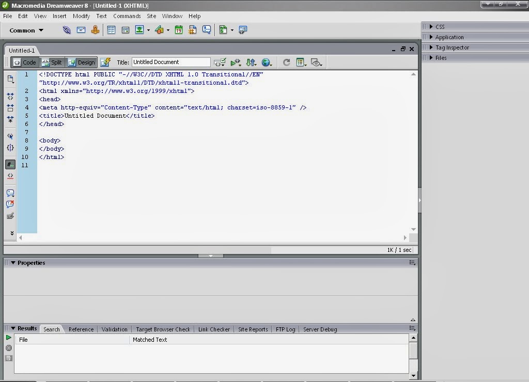The height and width of the screenshot is (382, 529).
Task: Open the View Options menu
Action: coord(301,62)
